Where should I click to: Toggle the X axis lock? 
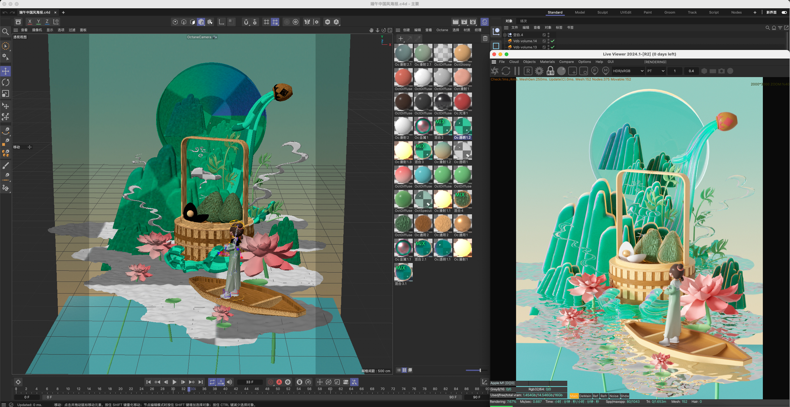point(30,22)
